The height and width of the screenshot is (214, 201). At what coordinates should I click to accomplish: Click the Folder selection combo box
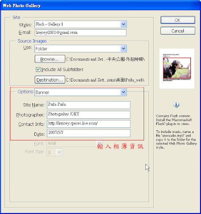[x=80, y=48]
